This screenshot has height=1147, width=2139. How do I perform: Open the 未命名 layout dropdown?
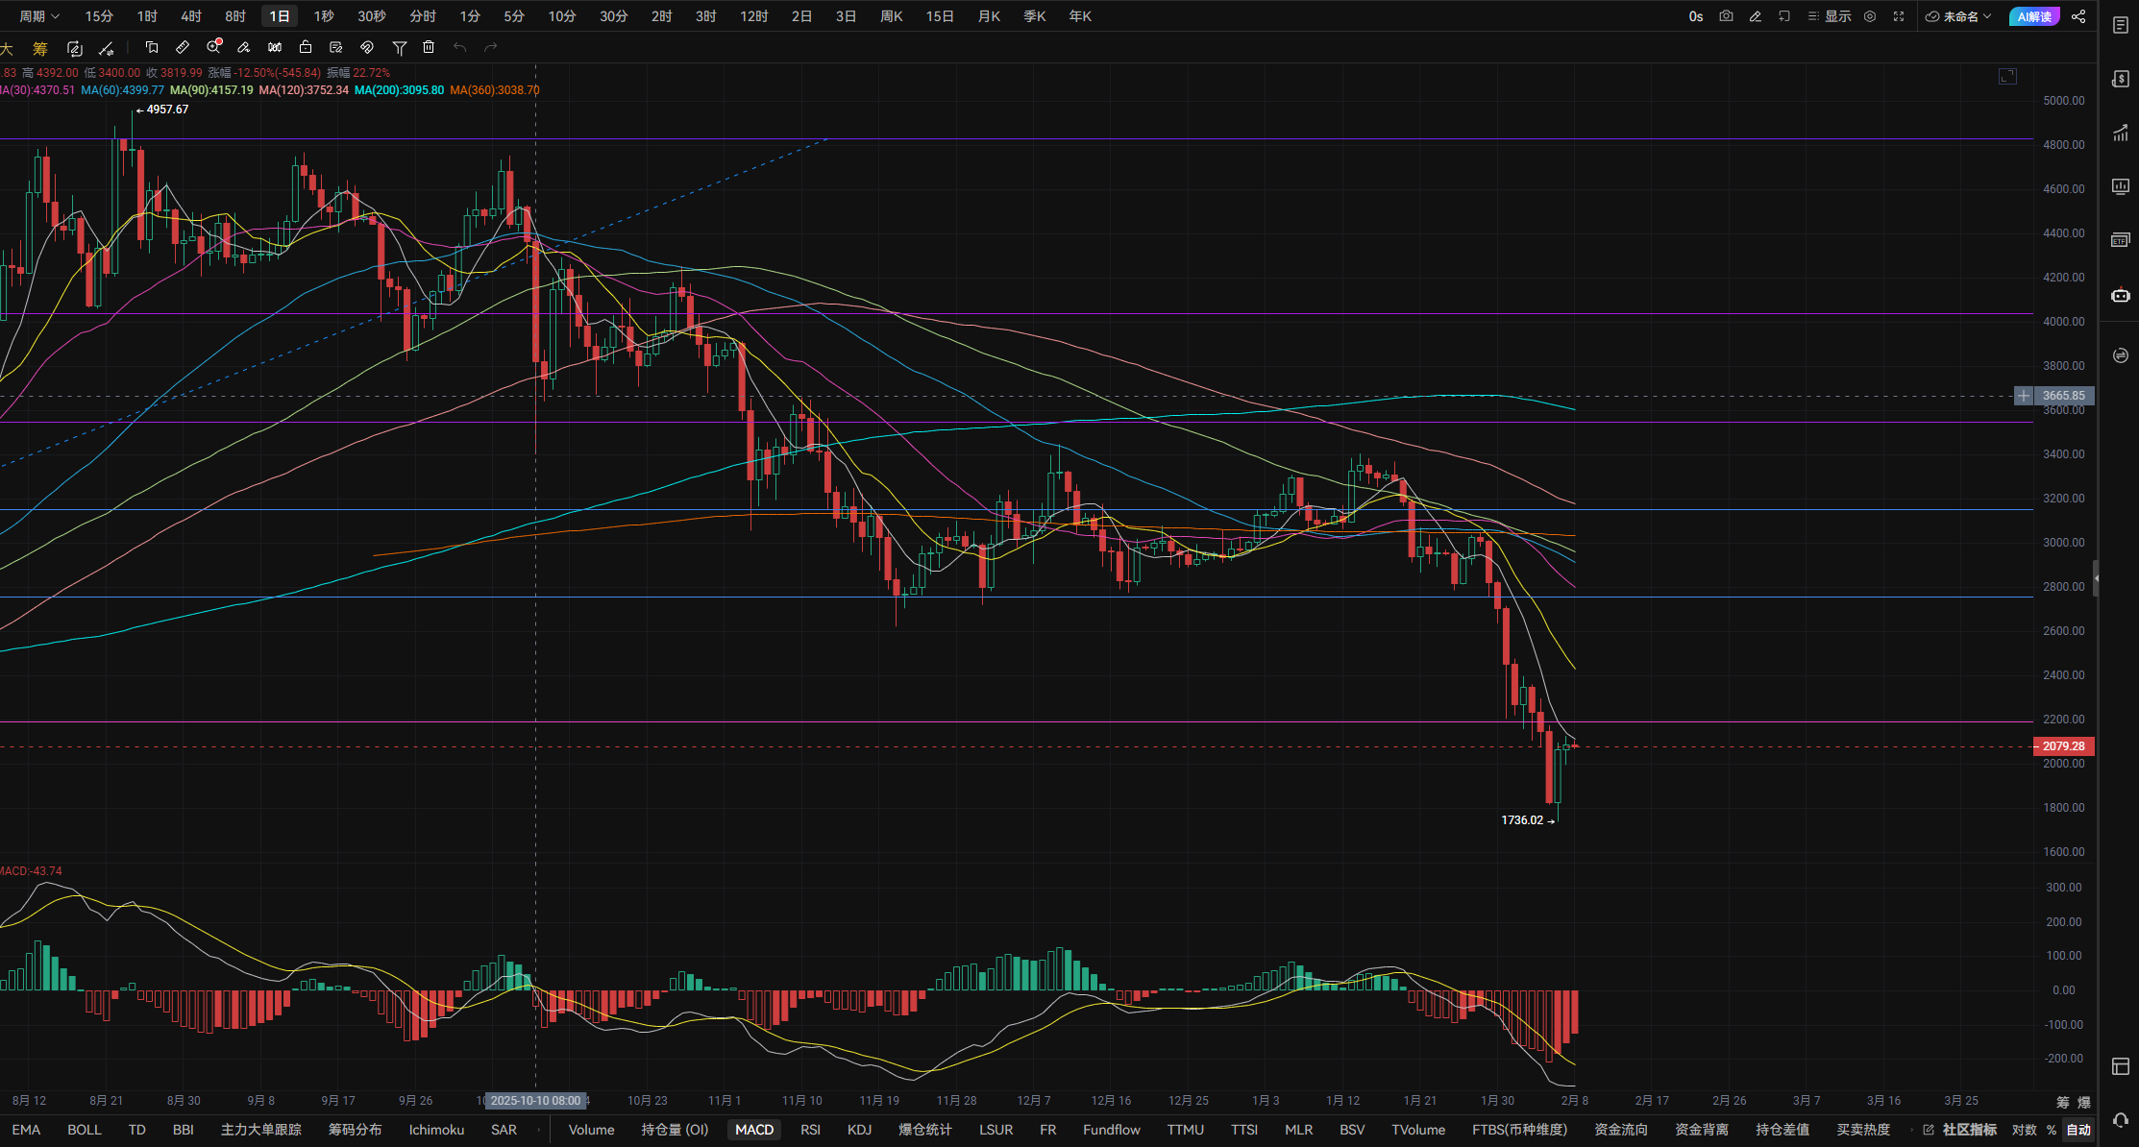1959,16
